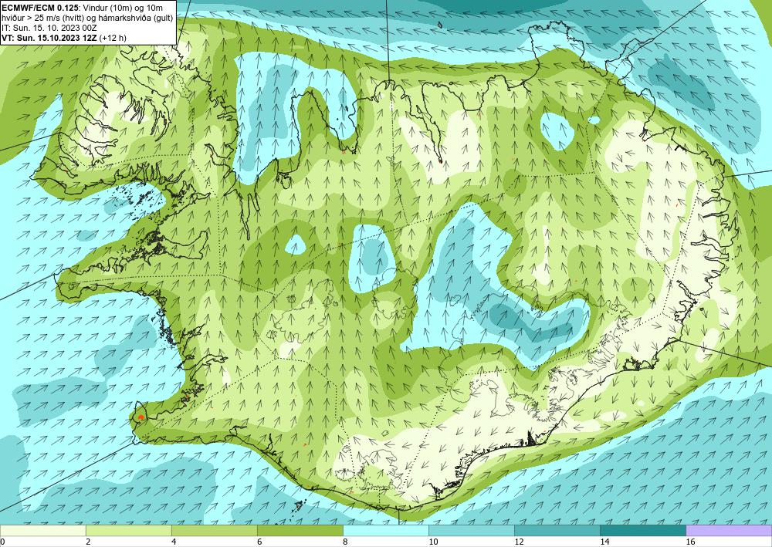The width and height of the screenshot is (772, 547).
Task: Click the legend scale label "4"
Action: pyautogui.click(x=174, y=542)
